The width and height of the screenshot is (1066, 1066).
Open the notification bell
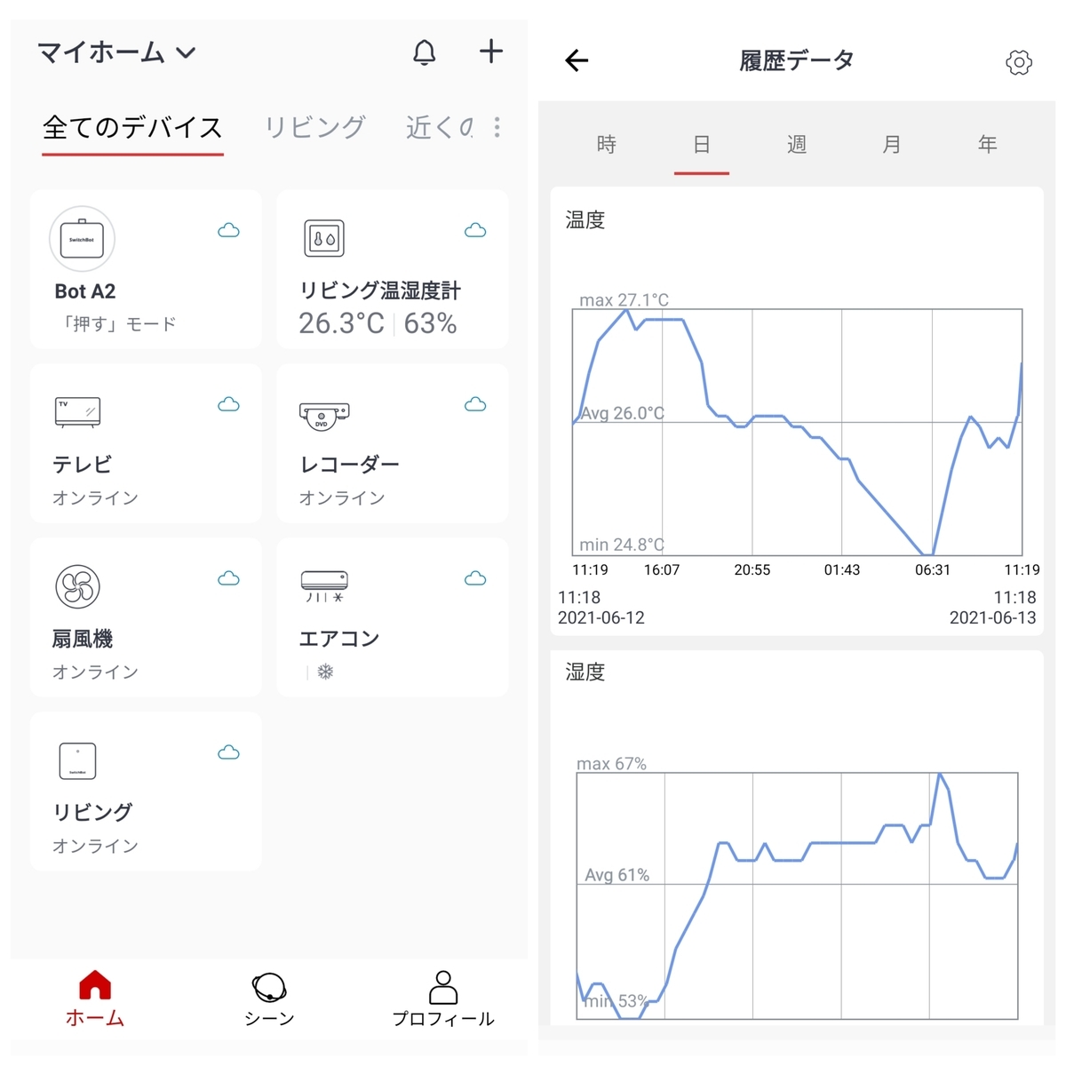coord(425,52)
